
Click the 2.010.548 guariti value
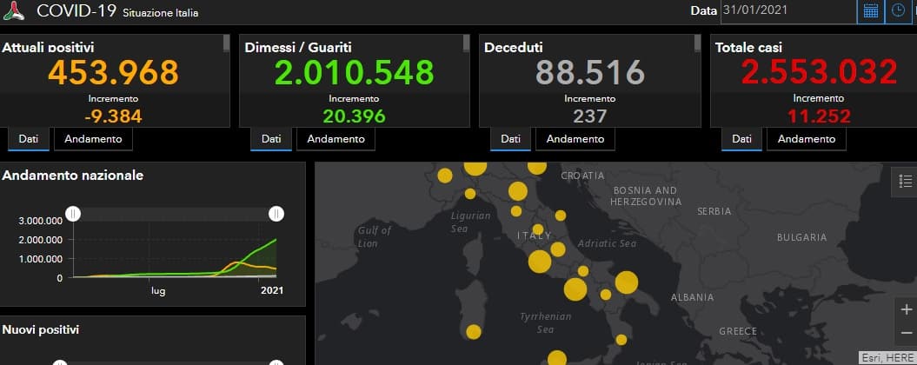[354, 72]
